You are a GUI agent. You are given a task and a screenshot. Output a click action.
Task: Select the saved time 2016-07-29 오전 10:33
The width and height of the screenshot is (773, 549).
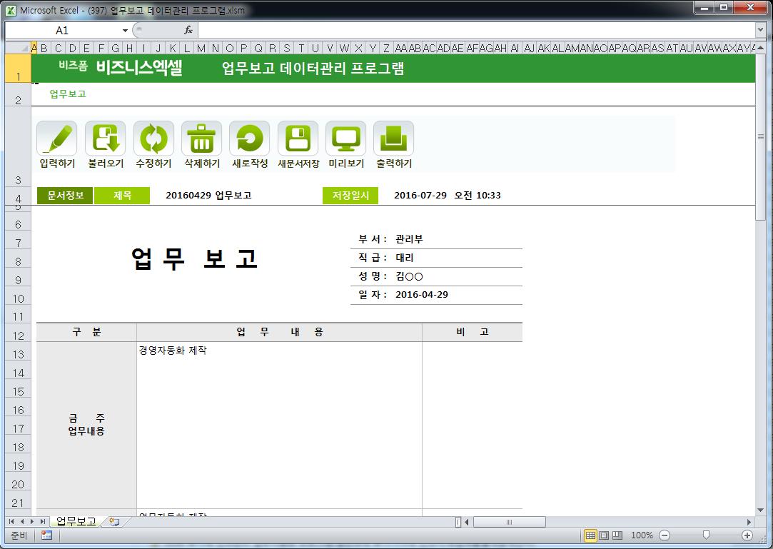click(447, 196)
